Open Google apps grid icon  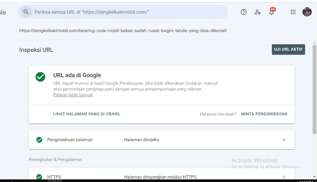[293, 12]
